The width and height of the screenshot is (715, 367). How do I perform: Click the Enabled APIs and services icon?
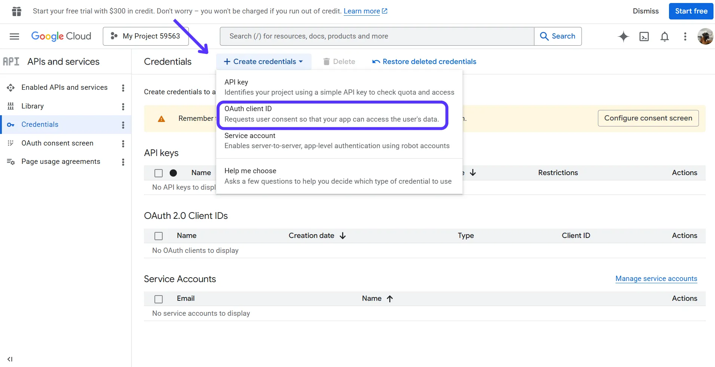11,88
